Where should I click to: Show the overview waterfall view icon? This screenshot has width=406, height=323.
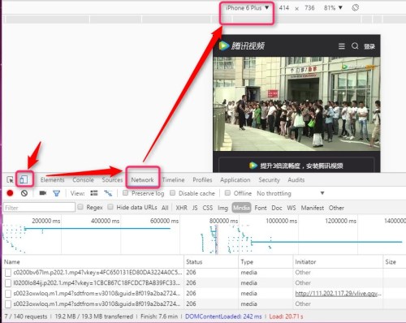[x=108, y=193]
